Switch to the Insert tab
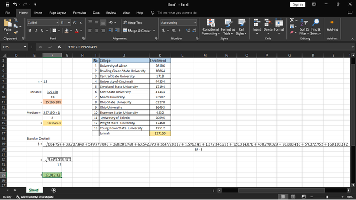The image size is (356, 200). click(x=38, y=13)
